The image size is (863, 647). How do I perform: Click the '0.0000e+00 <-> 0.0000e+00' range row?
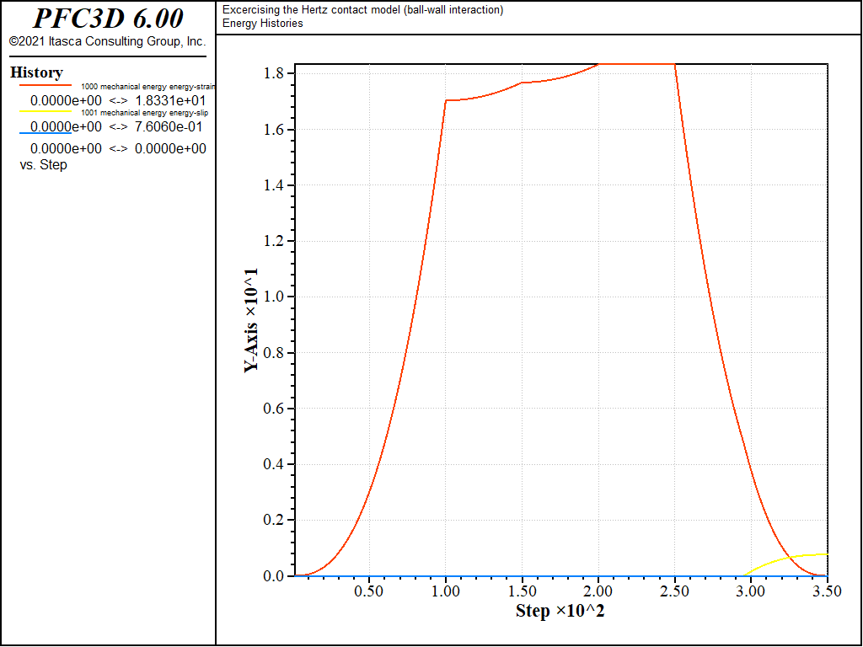[118, 148]
